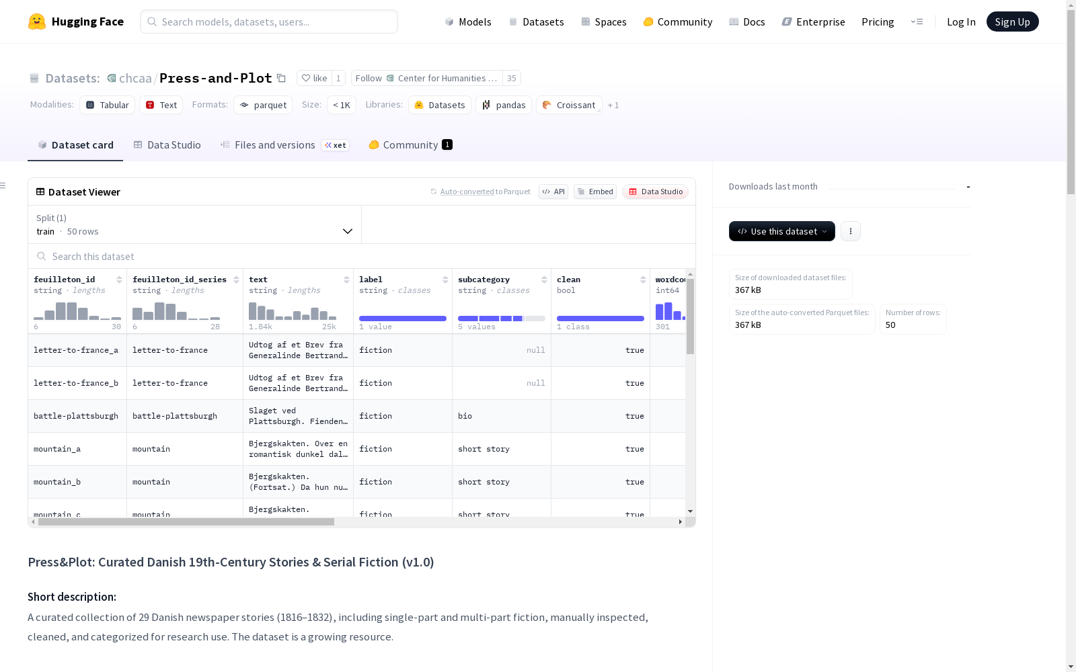Click the Hugging Face logo icon
Image resolution: width=1076 pixels, height=672 pixels.
(37, 22)
